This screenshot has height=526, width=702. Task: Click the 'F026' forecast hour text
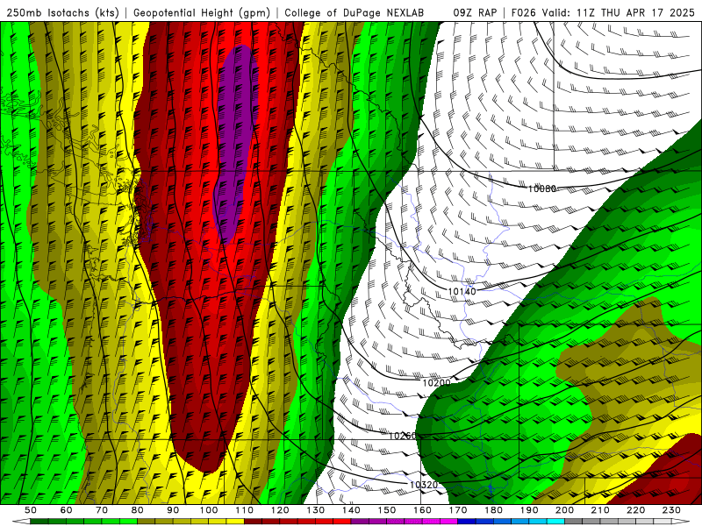tap(523, 12)
